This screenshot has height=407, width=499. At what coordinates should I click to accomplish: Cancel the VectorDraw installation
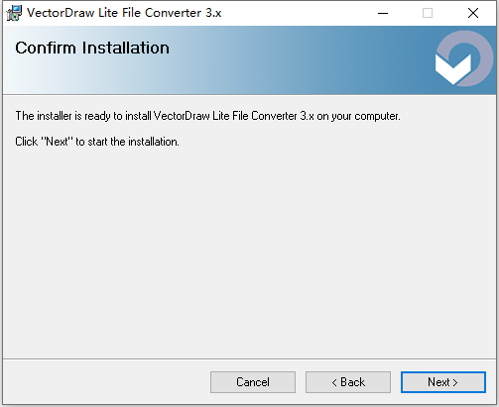click(253, 382)
